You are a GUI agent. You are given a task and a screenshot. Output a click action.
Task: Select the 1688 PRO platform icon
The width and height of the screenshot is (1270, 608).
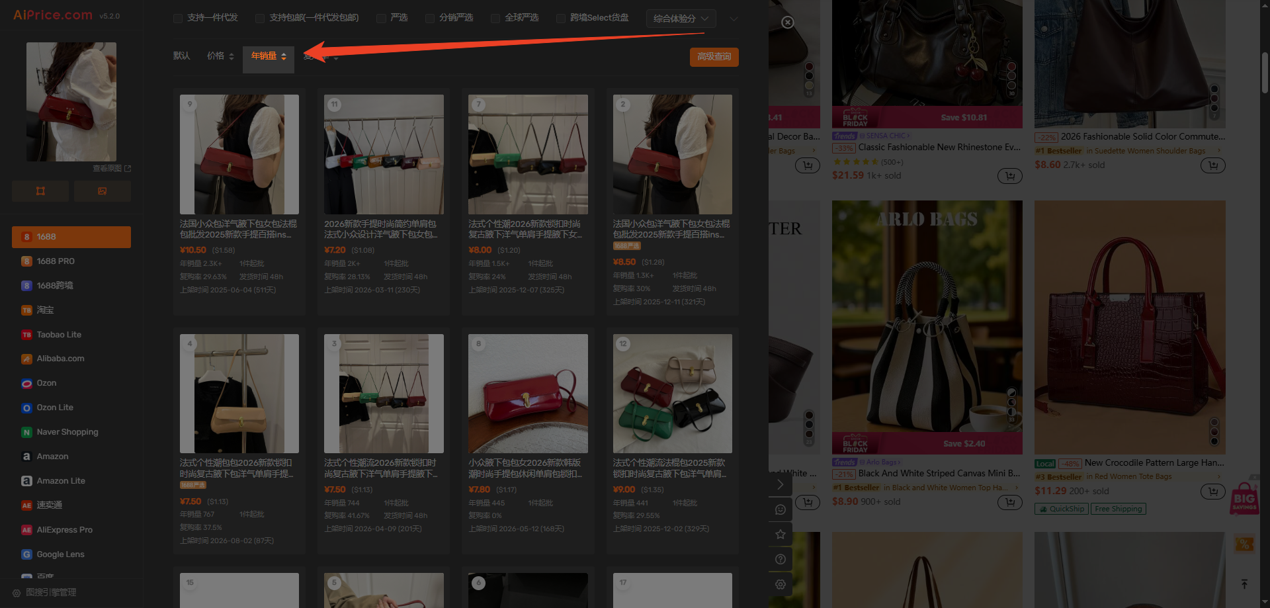(26, 261)
